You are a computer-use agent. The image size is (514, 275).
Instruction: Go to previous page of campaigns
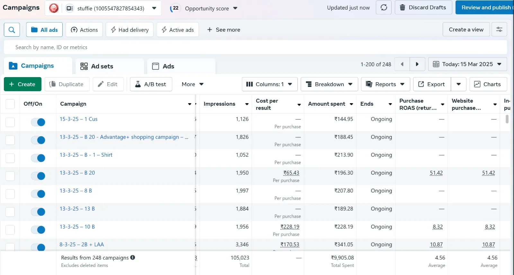click(402, 64)
